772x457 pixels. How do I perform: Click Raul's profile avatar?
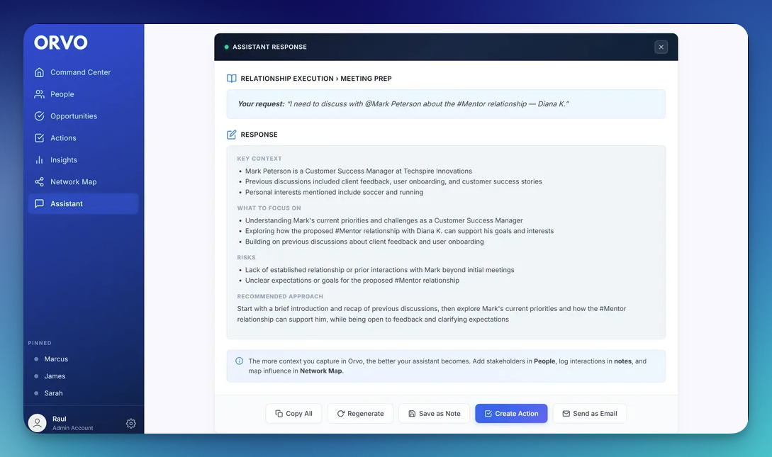pyautogui.click(x=37, y=423)
